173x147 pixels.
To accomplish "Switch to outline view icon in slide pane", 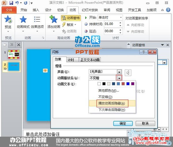I will click(12, 45).
